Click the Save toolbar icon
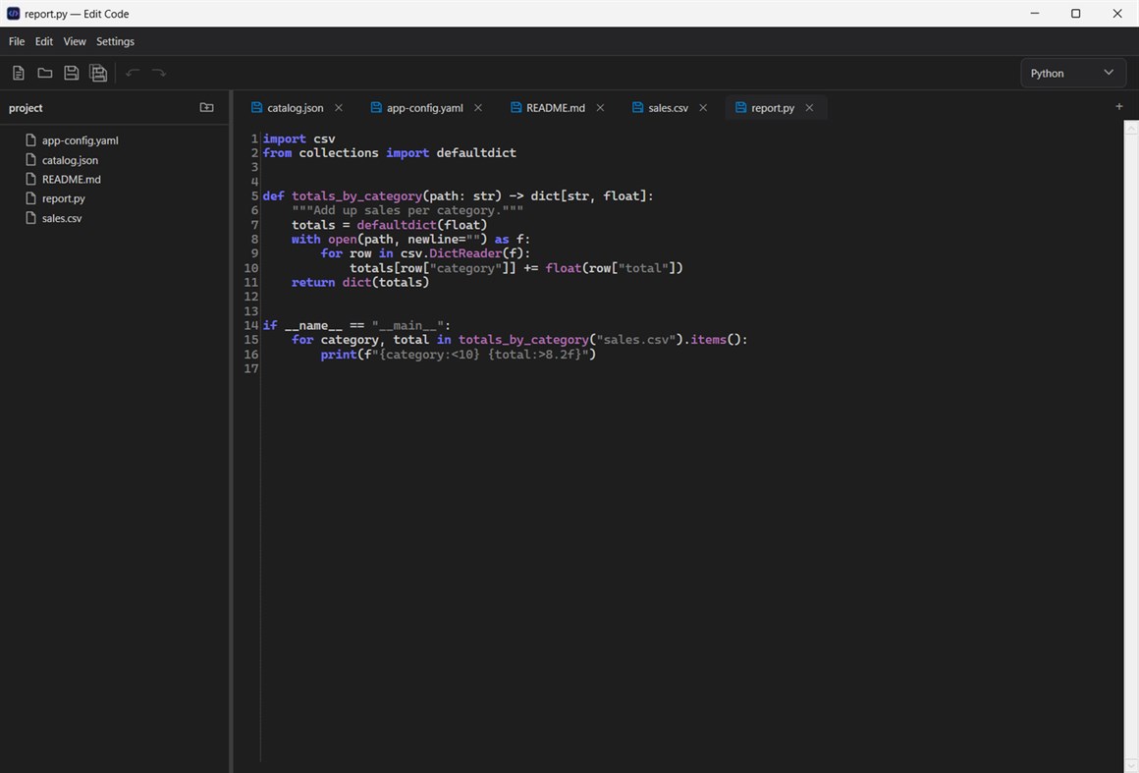The width and height of the screenshot is (1139, 773). [x=71, y=73]
